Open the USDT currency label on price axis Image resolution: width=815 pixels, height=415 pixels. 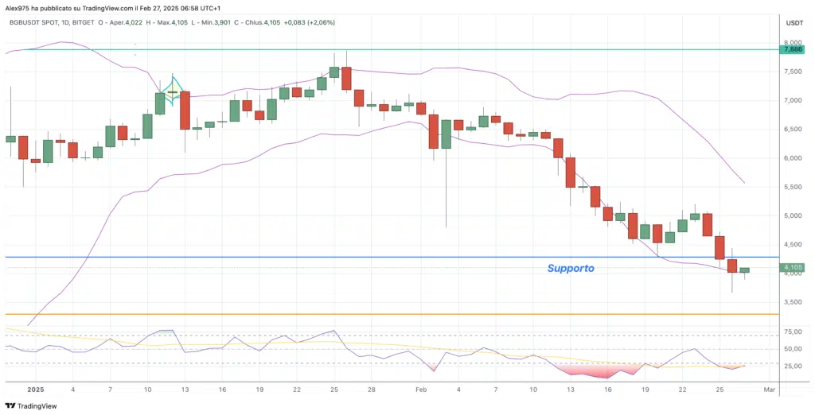click(794, 23)
